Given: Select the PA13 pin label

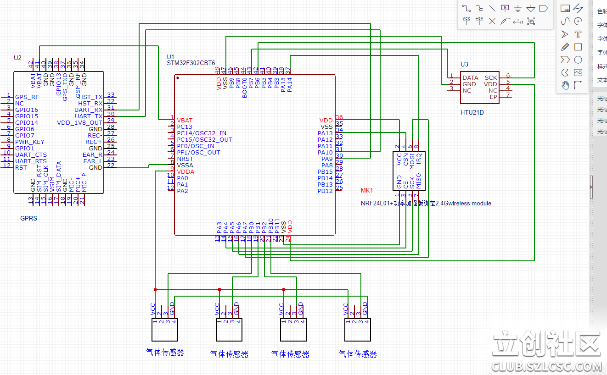Looking at the screenshot, I should click(325, 133).
